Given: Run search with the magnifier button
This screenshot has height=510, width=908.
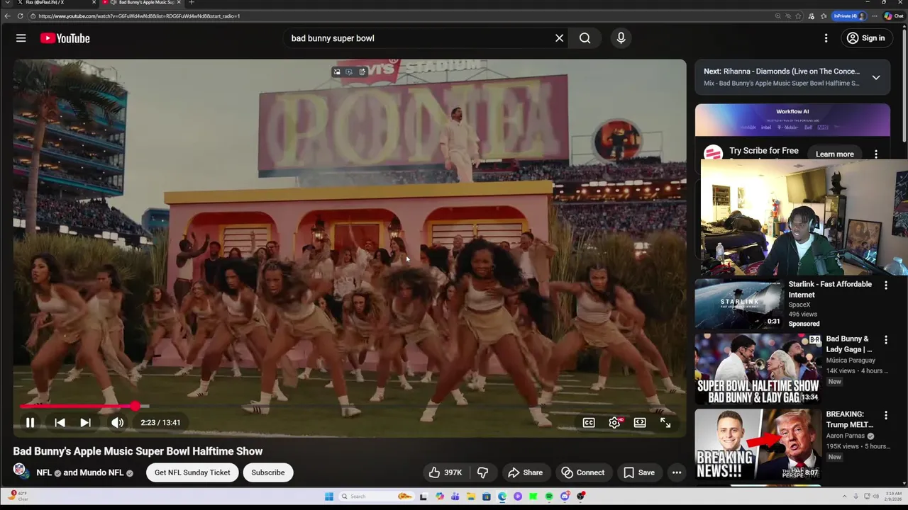Looking at the screenshot, I should click(585, 38).
